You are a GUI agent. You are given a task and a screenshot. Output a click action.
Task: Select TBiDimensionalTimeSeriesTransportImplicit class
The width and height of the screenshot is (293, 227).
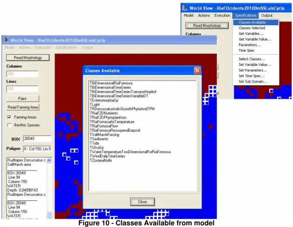click(x=123, y=92)
